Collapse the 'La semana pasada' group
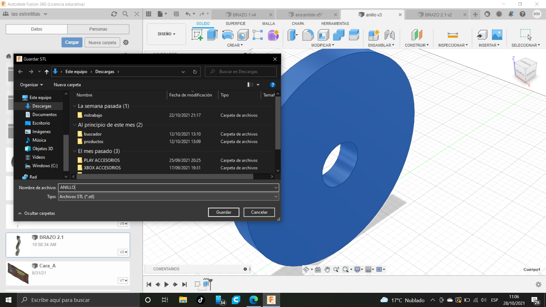This screenshot has height=307, width=546. click(x=75, y=106)
